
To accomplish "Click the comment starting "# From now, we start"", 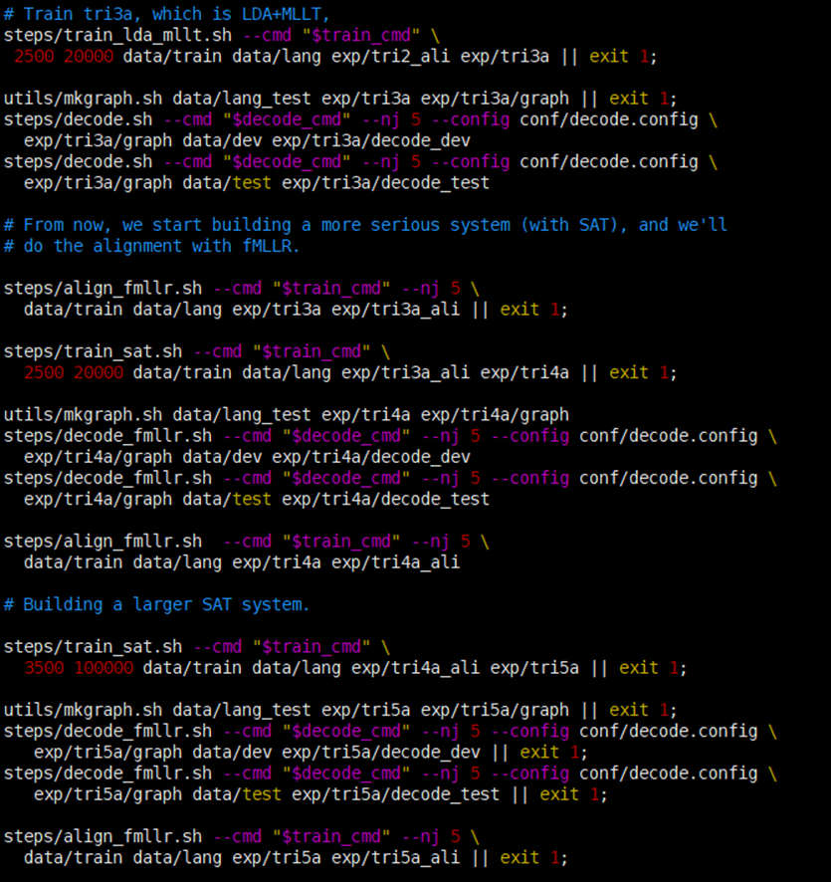I will pyautogui.click(x=365, y=225).
